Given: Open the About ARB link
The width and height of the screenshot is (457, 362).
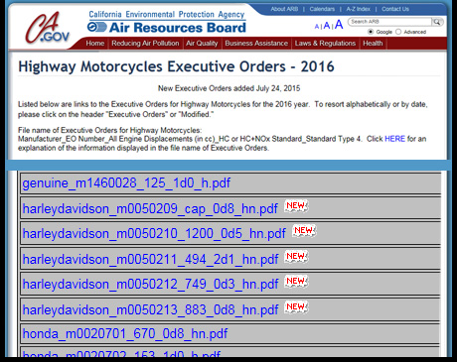Looking at the screenshot, I should tap(284, 9).
